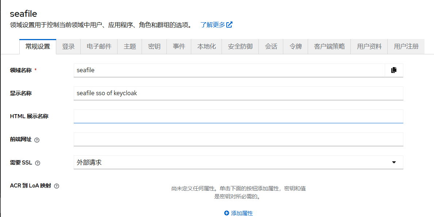Click external link icon after 了解更多
Image resolution: width=434 pixels, height=217 pixels.
pos(229,24)
